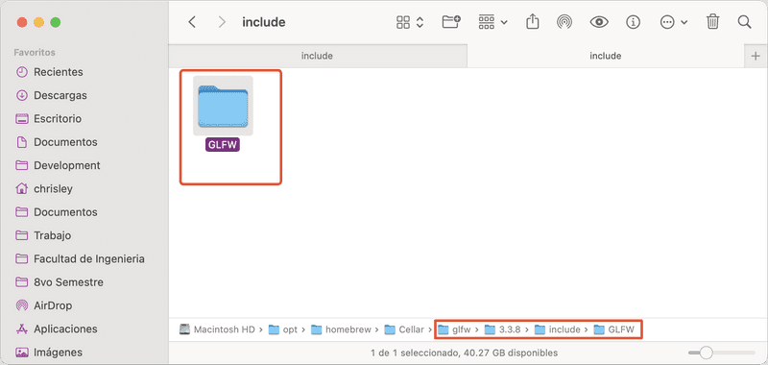Click the Recientes clock icon
768x365 pixels.
[x=21, y=72]
